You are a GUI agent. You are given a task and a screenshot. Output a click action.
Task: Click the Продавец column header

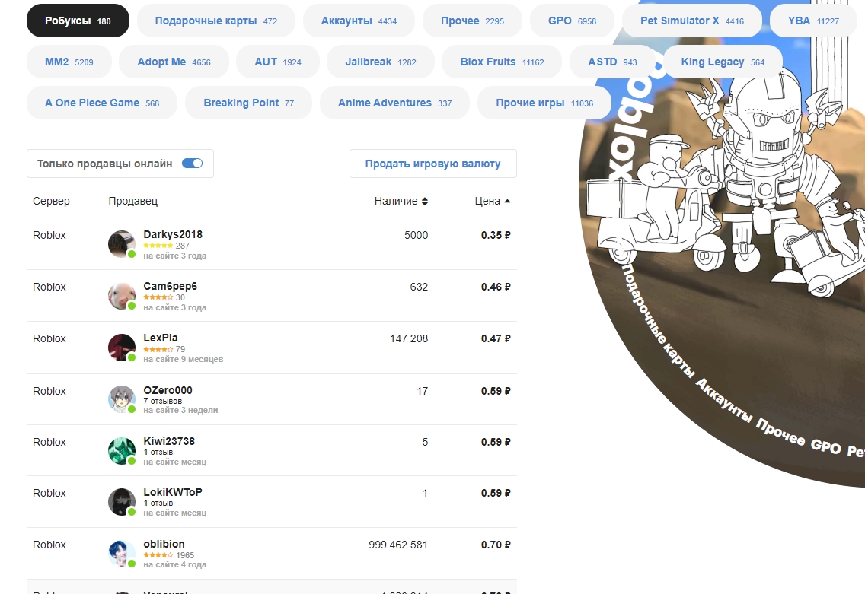133,201
